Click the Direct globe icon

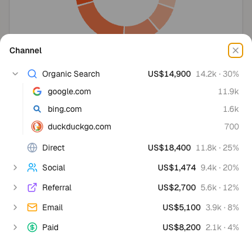(32, 148)
